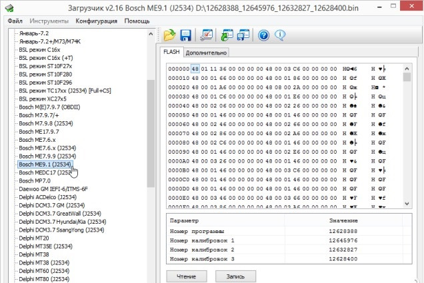Open the Файл menu
Screen dimensions: 424x283
coord(15,21)
